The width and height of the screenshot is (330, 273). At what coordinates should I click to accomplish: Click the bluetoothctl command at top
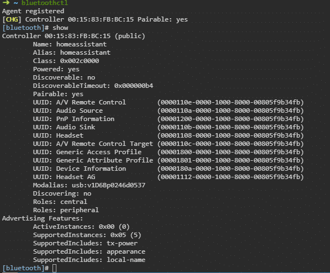45,3
